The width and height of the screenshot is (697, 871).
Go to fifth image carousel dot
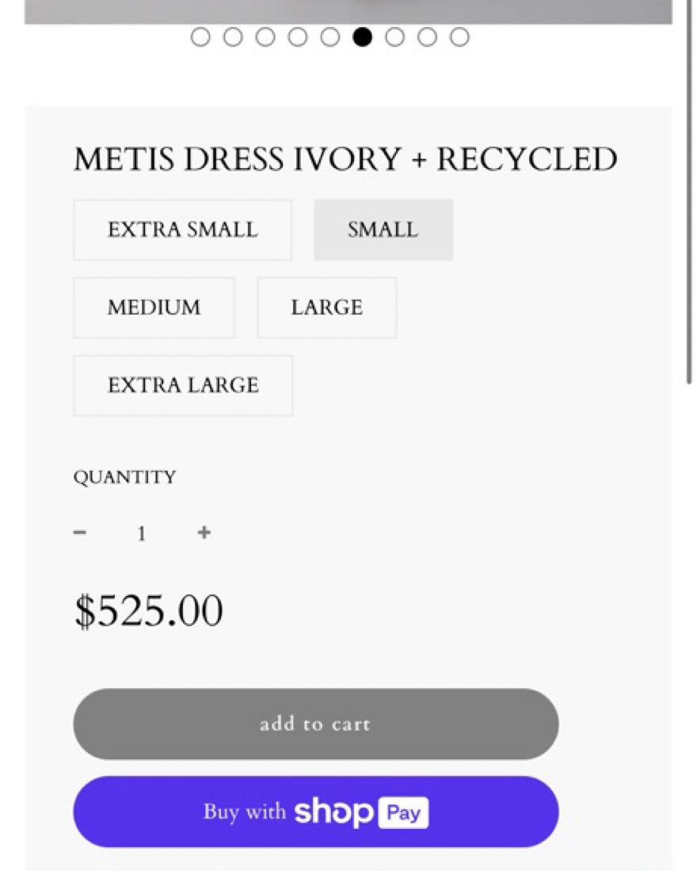click(330, 37)
